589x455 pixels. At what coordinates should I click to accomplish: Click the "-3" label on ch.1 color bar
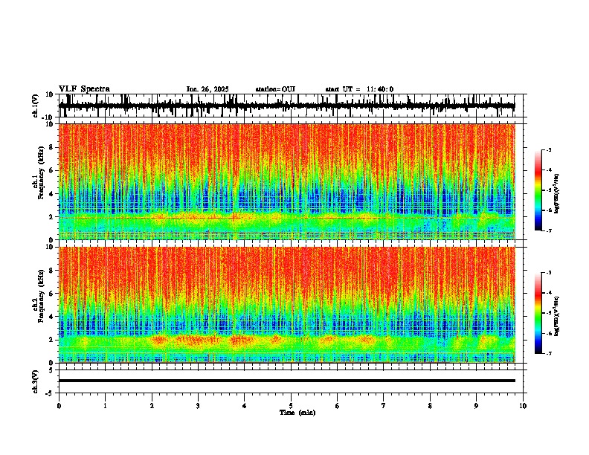coord(548,149)
